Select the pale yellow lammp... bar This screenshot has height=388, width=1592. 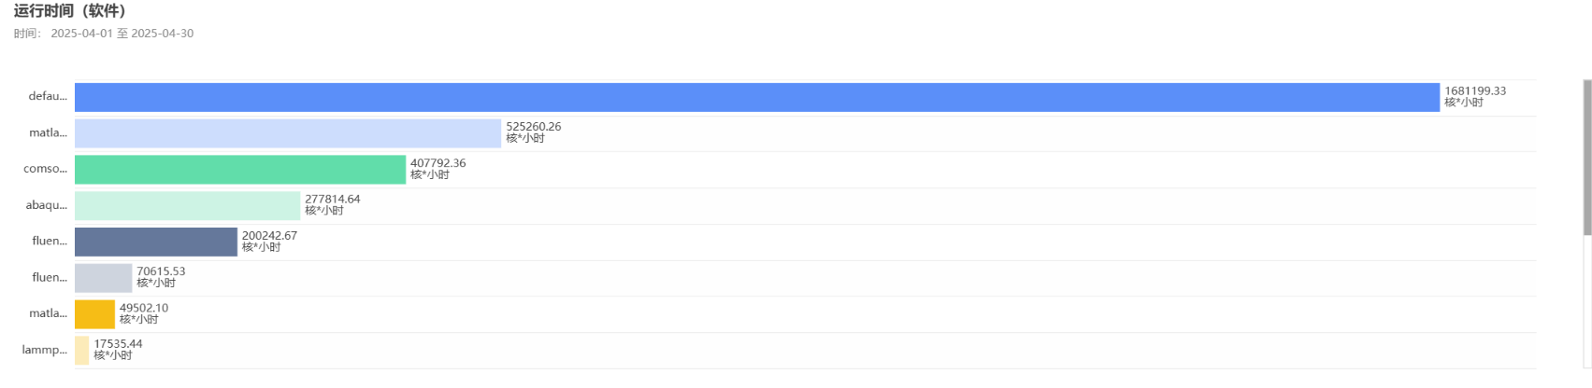click(x=82, y=351)
